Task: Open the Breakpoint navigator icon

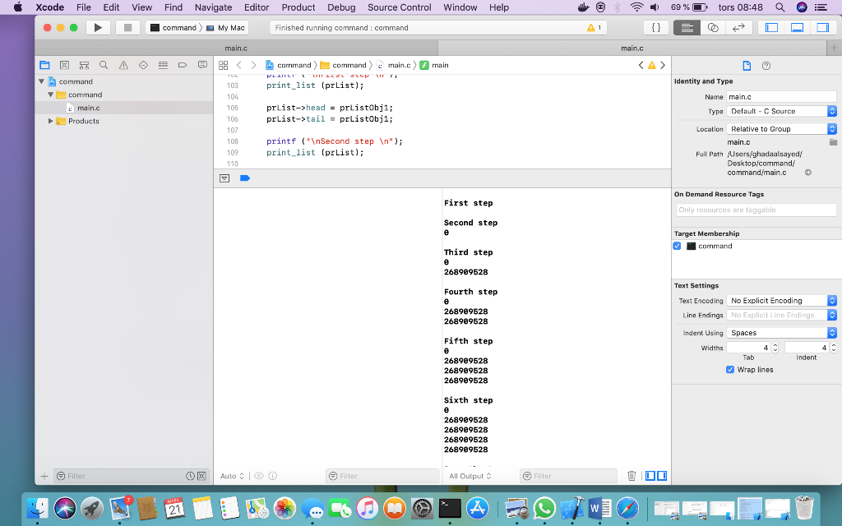Action: pos(183,64)
